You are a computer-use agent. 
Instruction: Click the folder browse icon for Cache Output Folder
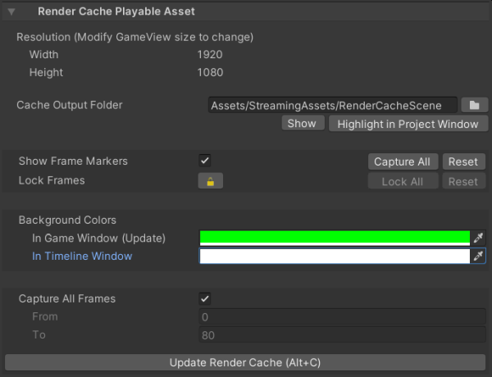click(474, 105)
